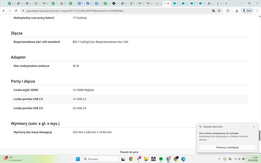Open the taskbar clock showing 13:25
Image resolution: width=261 pixels, height=163 pixels.
click(253, 159)
